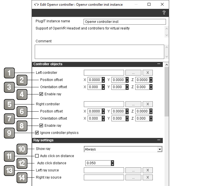Uncheck Ignore controller physics

pyautogui.click(x=37, y=132)
